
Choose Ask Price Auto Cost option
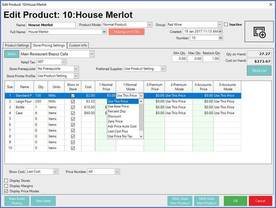pos(122,127)
